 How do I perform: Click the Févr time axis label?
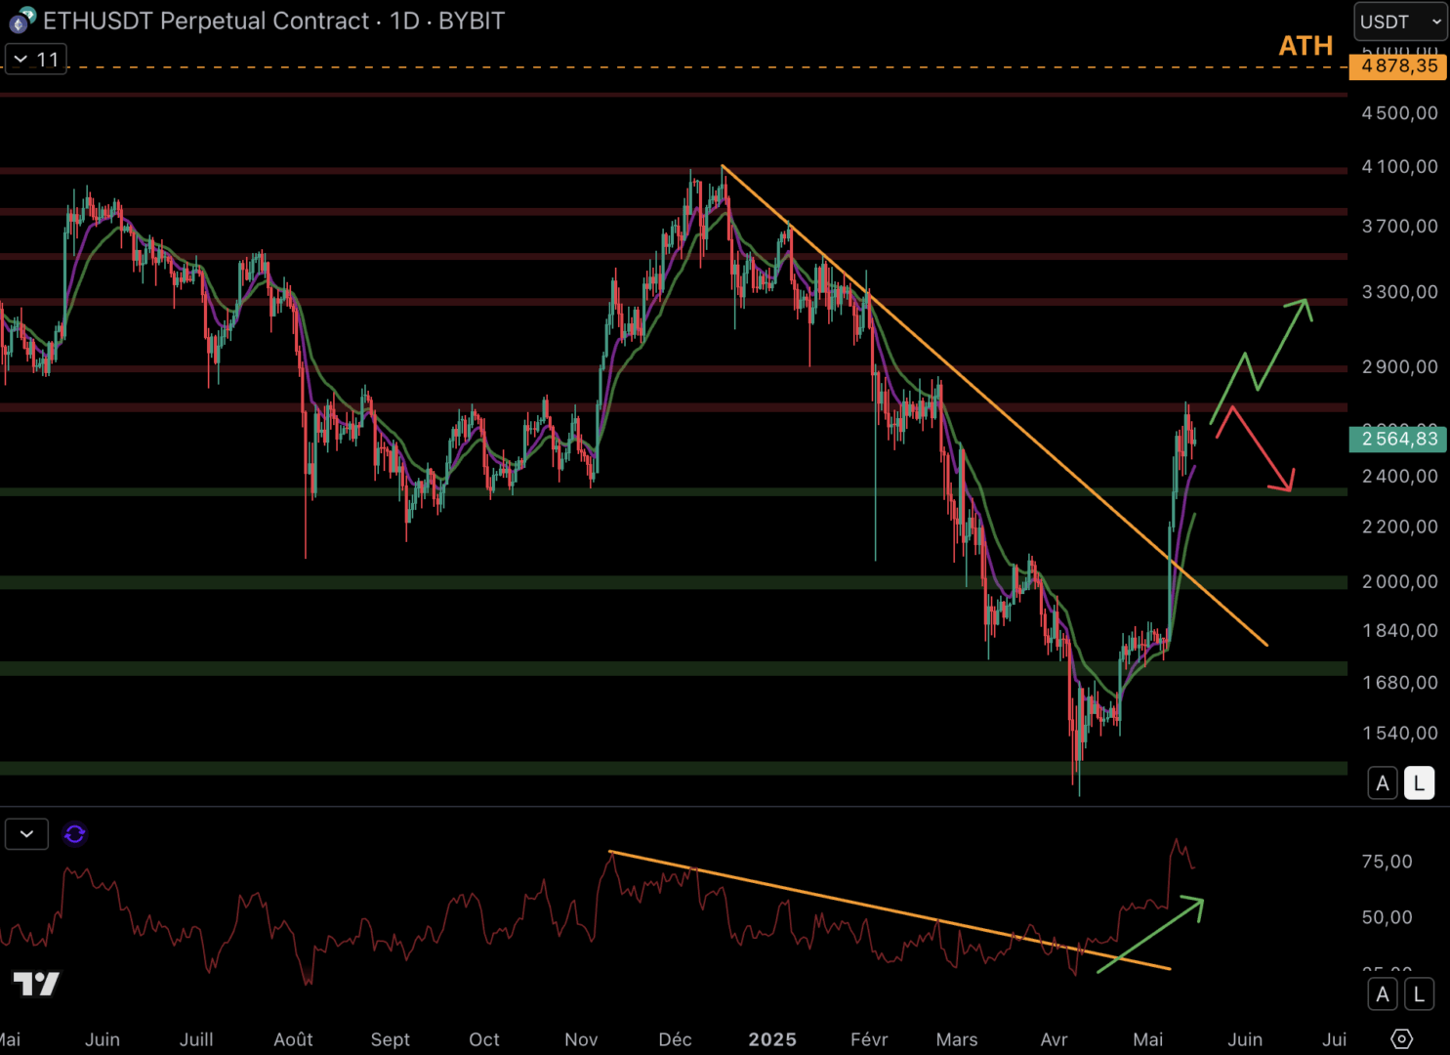(x=869, y=1039)
